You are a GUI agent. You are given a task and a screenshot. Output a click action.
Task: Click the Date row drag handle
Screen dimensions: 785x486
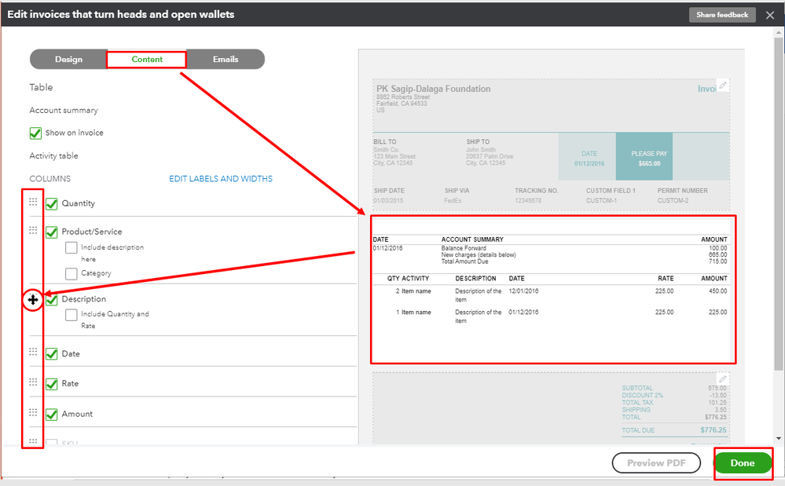[x=33, y=352]
